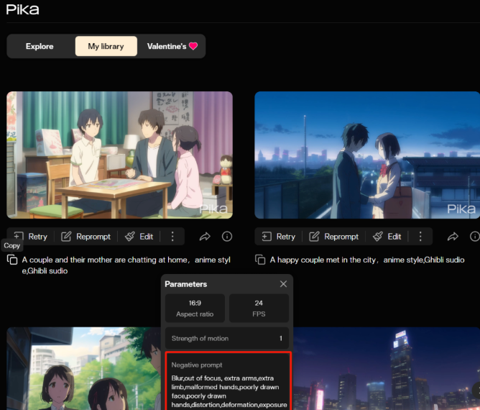The height and width of the screenshot is (410, 480).
Task: Click the 'A happy couple met' prompt text
Action: [367, 260]
